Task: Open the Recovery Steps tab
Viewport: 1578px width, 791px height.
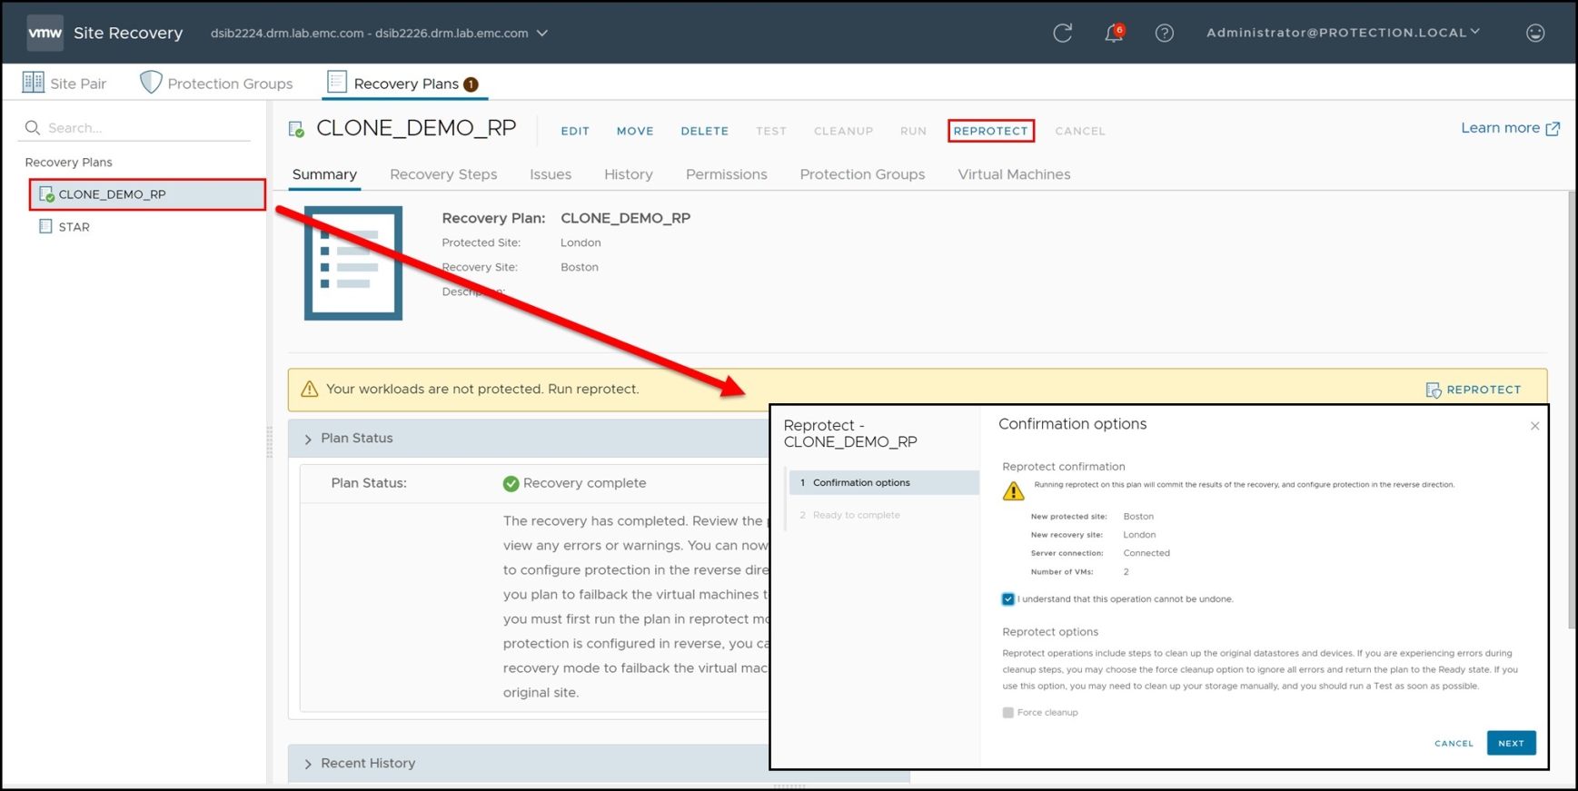Action: tap(443, 174)
